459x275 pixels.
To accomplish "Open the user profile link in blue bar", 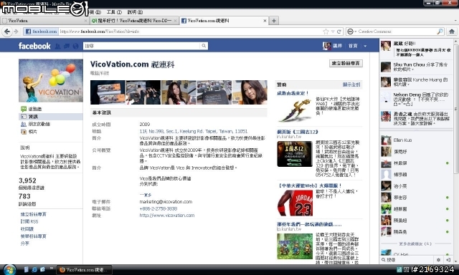I will [333, 46].
